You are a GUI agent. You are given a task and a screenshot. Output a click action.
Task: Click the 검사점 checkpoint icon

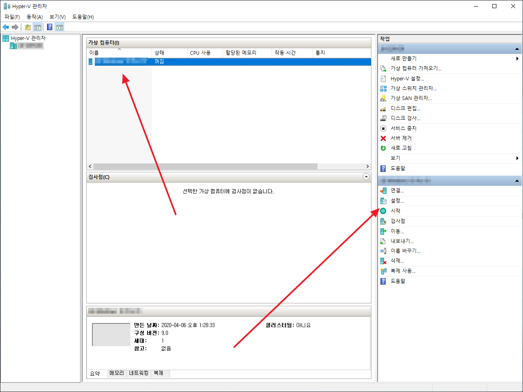click(x=383, y=221)
